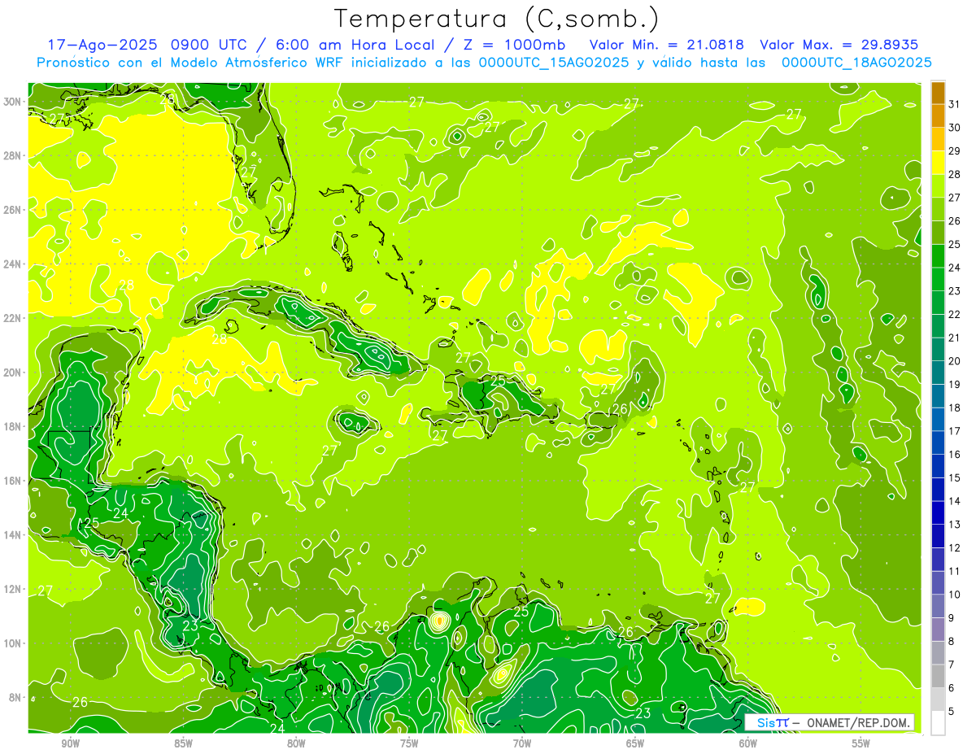Click the number 18 on the color legend
The width and height of the screenshot is (976, 754).
[955, 408]
